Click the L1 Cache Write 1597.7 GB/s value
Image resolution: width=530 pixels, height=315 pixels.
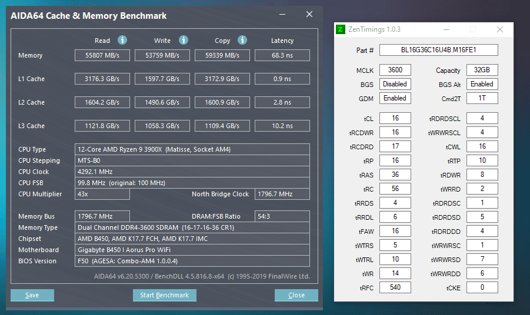click(162, 79)
